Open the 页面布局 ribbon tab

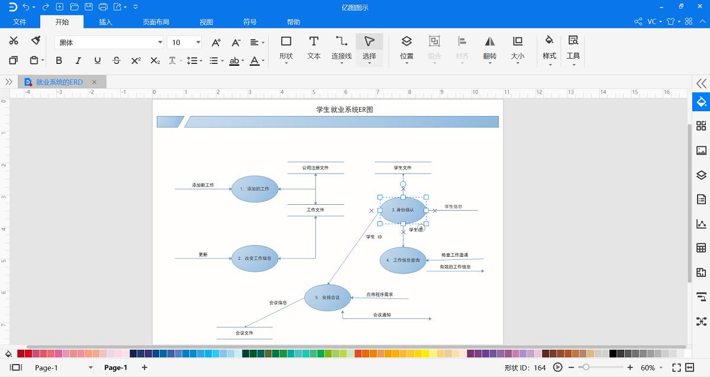pos(156,22)
